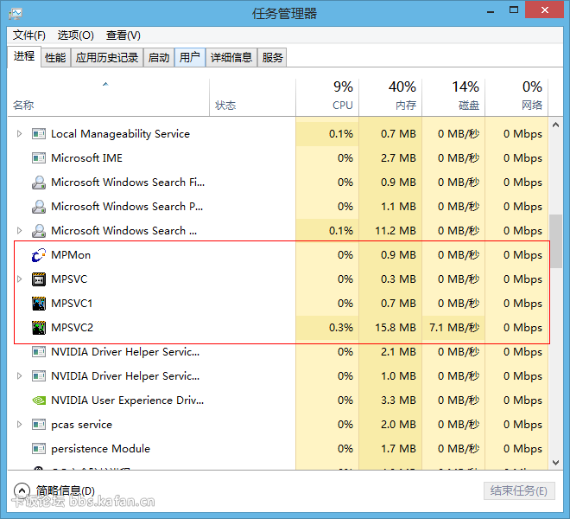Open the 文件(F) menu

pyautogui.click(x=29, y=35)
